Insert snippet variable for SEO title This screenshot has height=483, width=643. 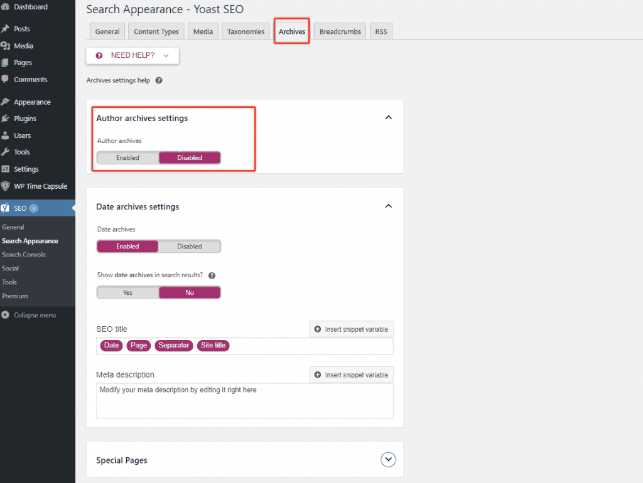click(351, 329)
